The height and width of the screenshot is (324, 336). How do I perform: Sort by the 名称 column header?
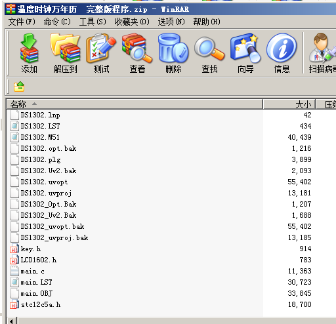(x=135, y=104)
